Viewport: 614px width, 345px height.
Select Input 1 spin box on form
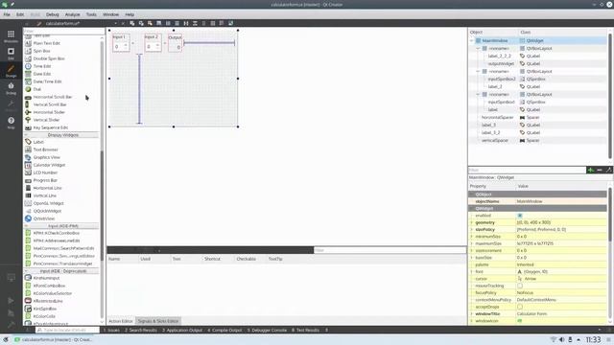[121, 47]
